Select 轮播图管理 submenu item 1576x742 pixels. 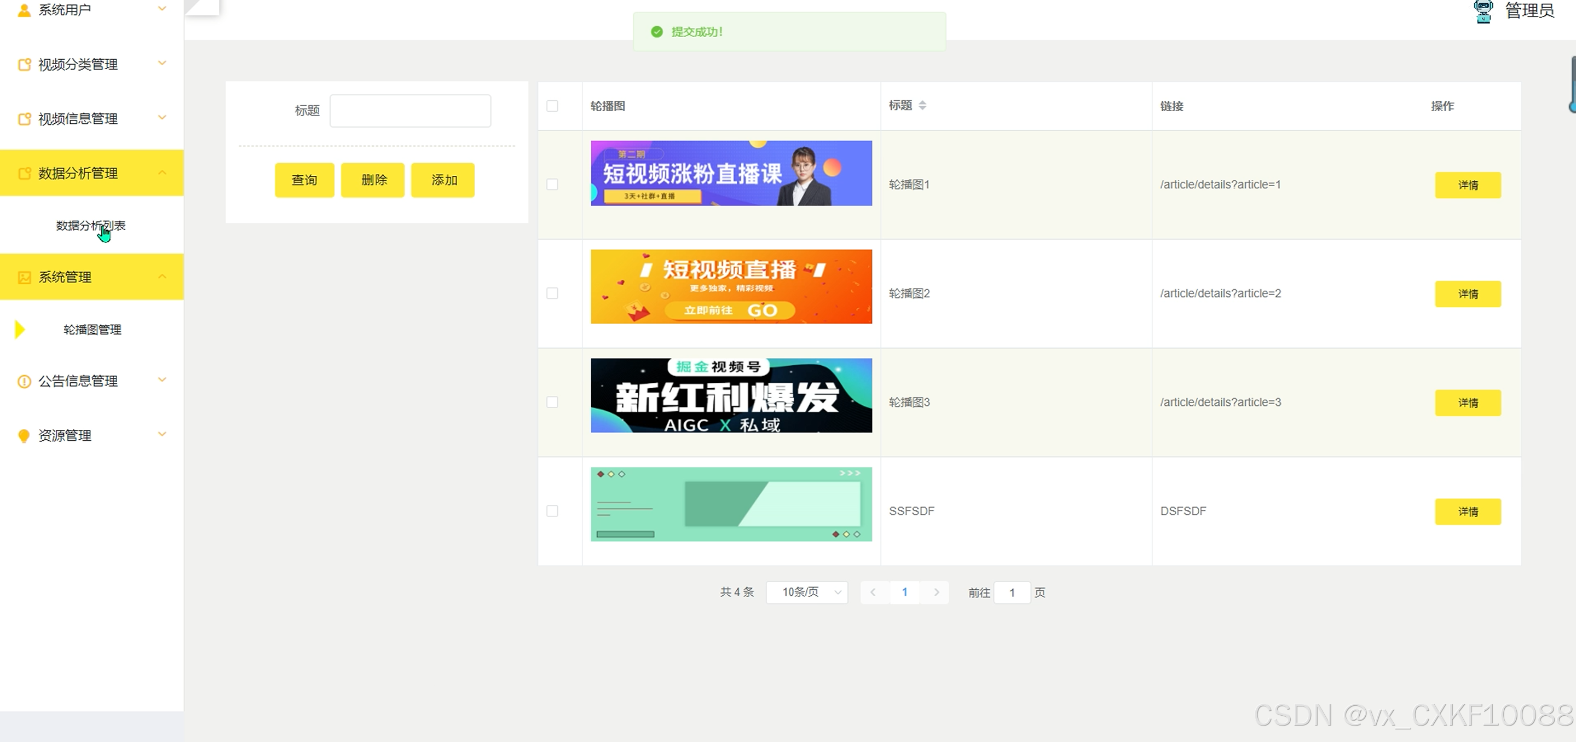[93, 329]
